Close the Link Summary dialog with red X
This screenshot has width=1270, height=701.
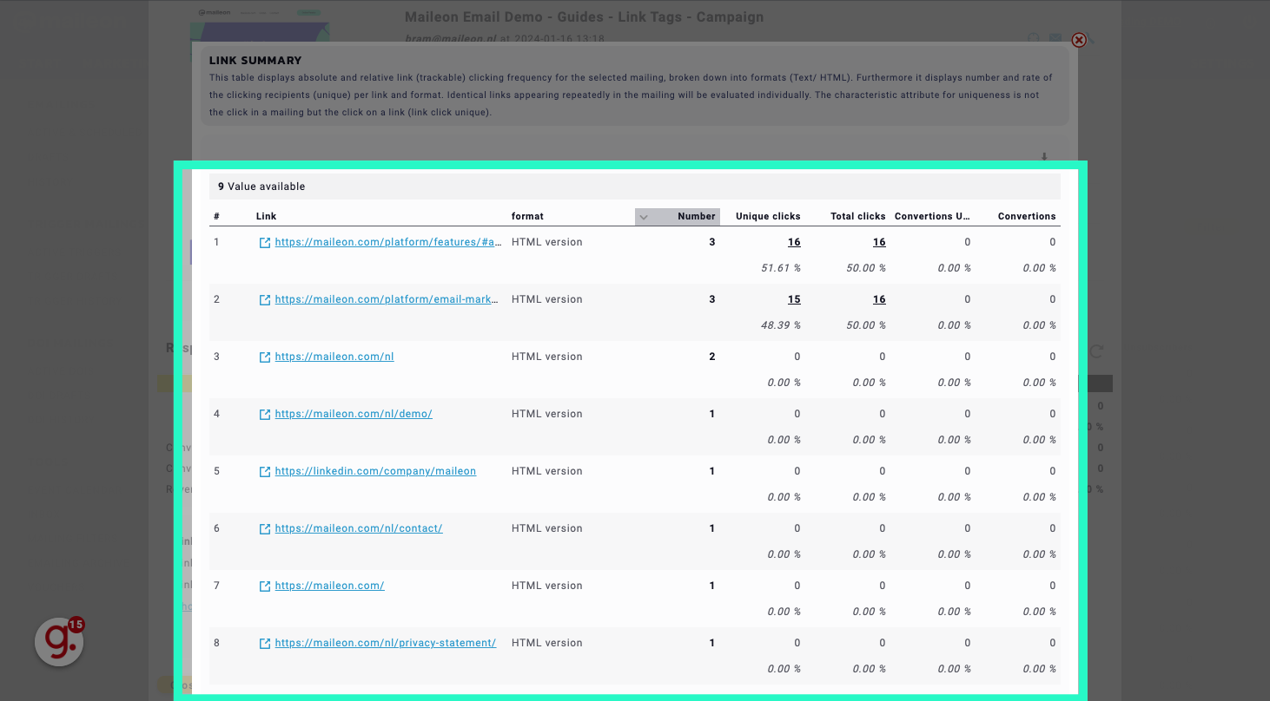tap(1079, 40)
